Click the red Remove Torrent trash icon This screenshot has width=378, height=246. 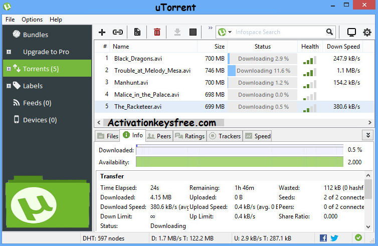pos(157,32)
